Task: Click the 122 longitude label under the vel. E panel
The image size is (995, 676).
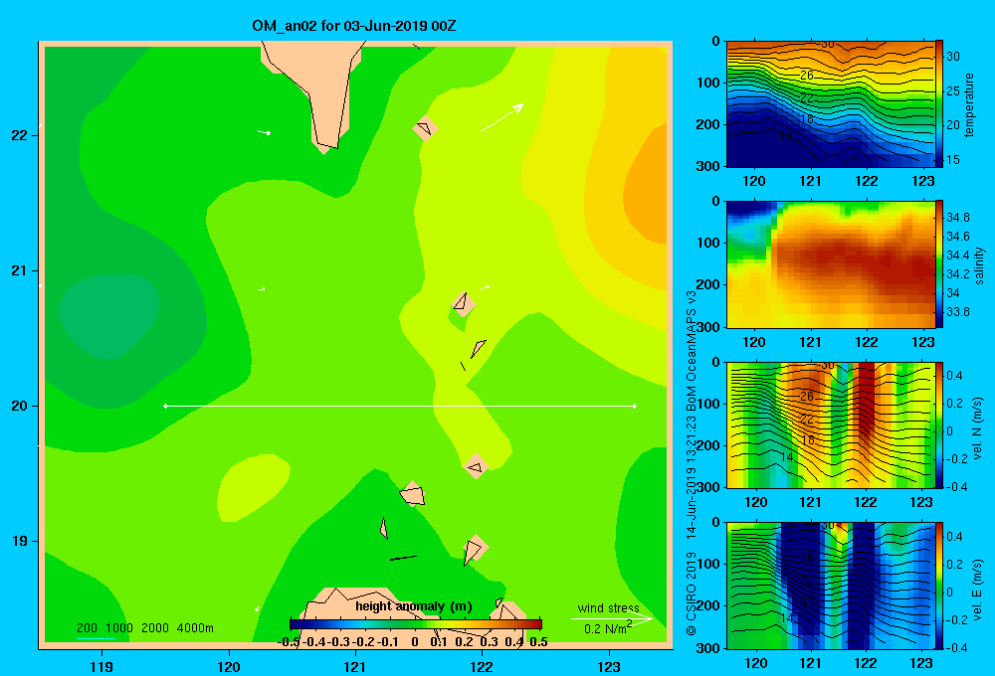Action: tap(866, 663)
